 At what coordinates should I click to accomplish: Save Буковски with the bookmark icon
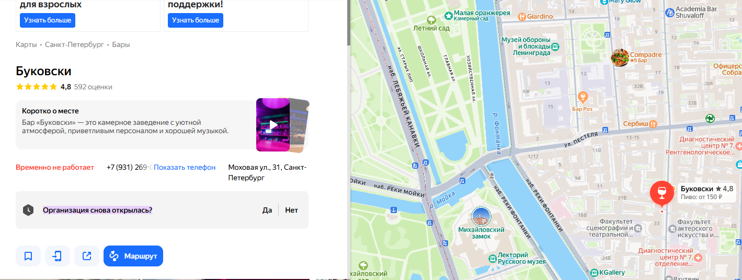28,256
